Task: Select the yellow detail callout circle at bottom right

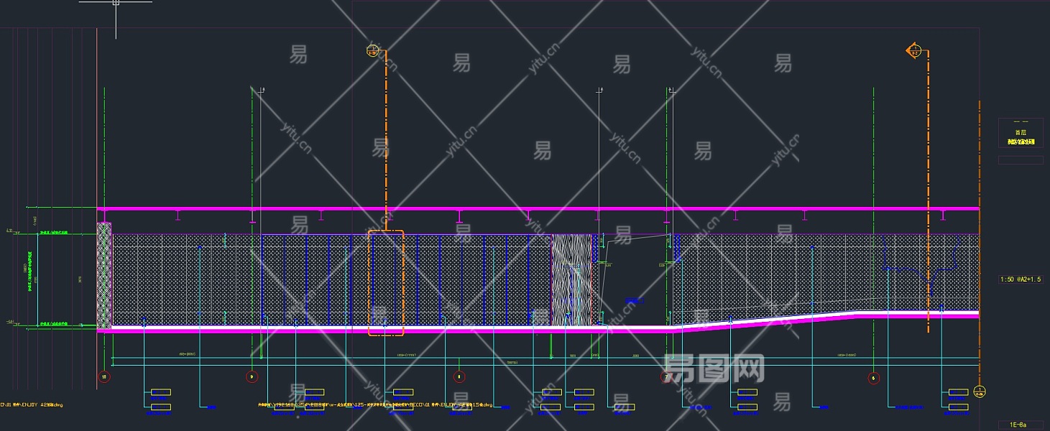Action: click(979, 391)
